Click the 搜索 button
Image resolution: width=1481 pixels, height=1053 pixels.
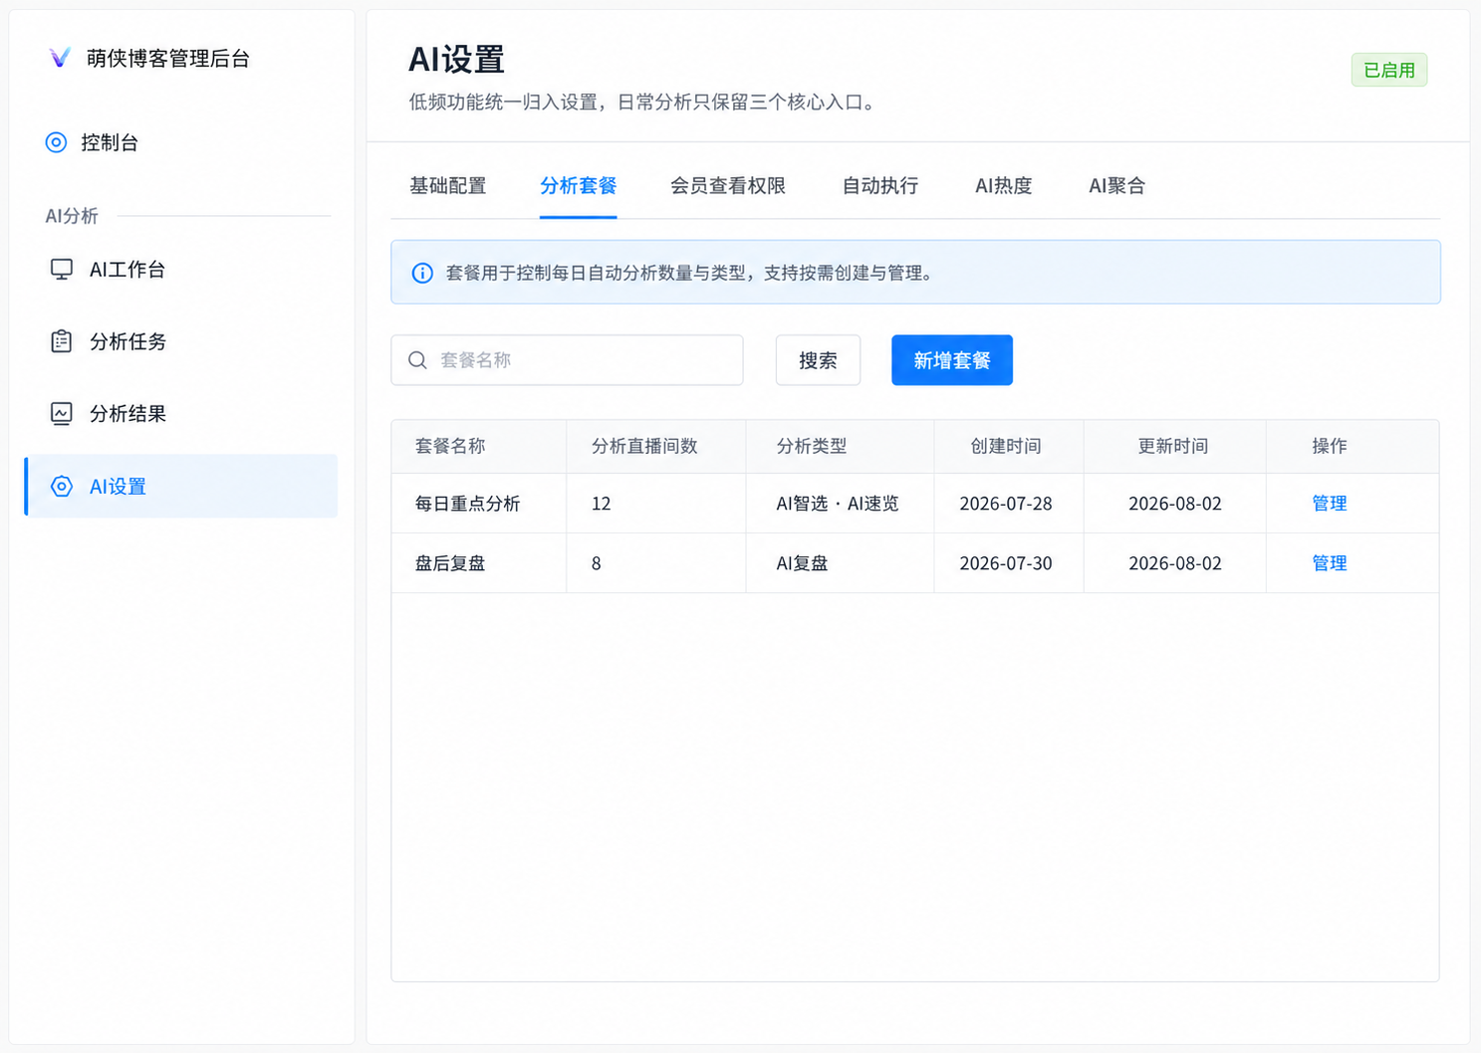pyautogui.click(x=818, y=360)
